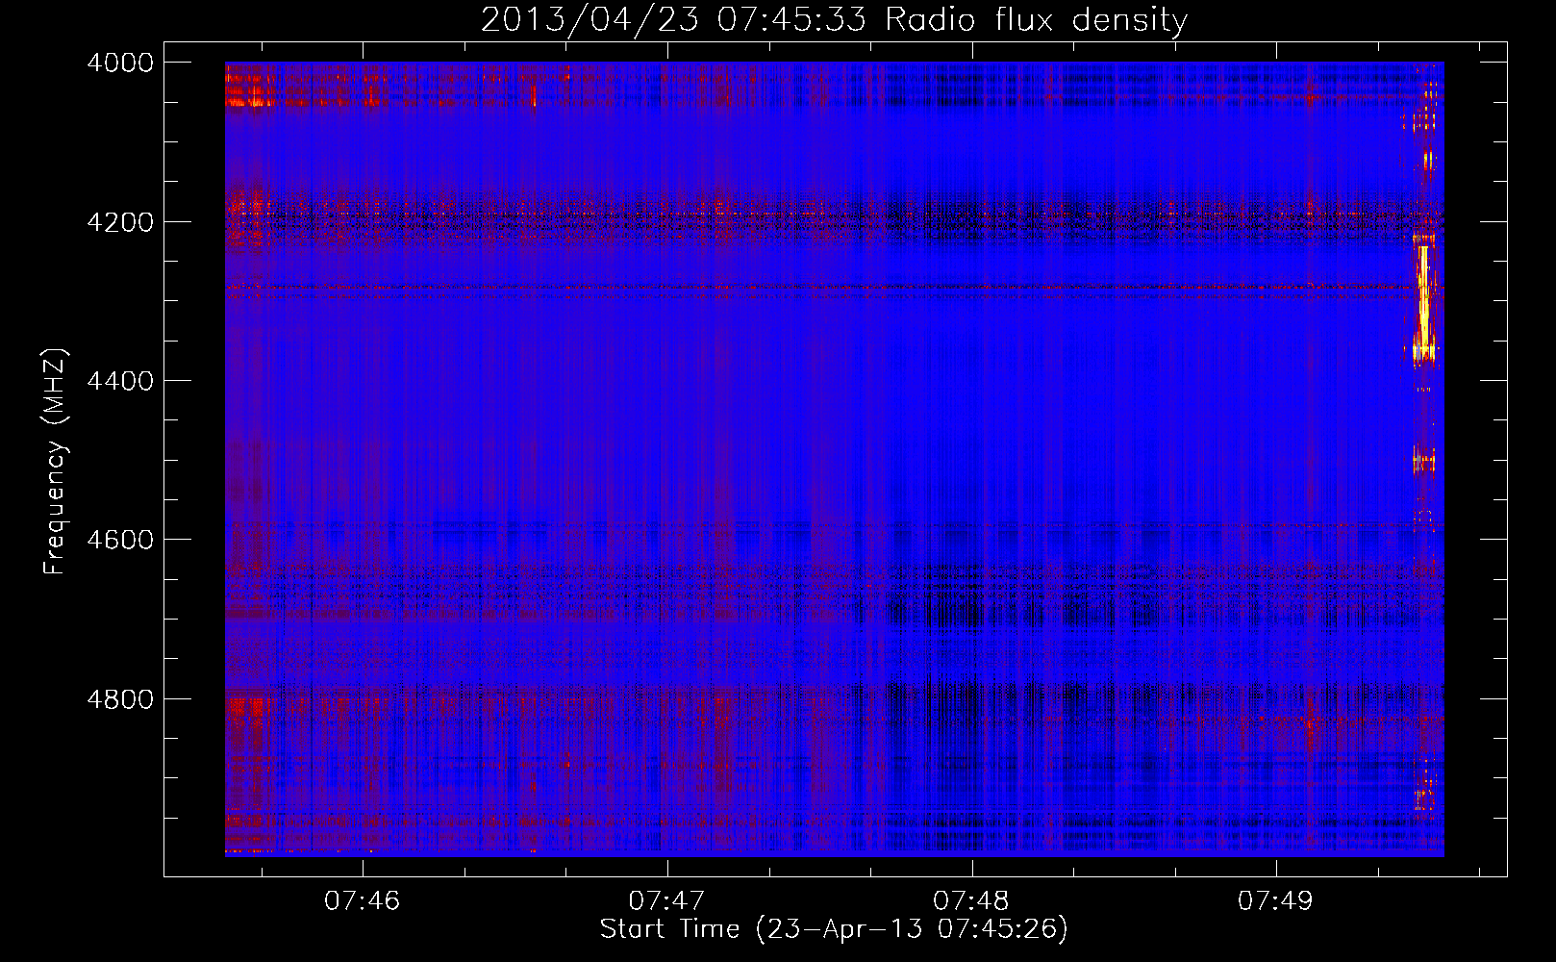Viewport: 1556px width, 962px height.
Task: Click the '07:49' time axis label
Action: coord(1275,901)
